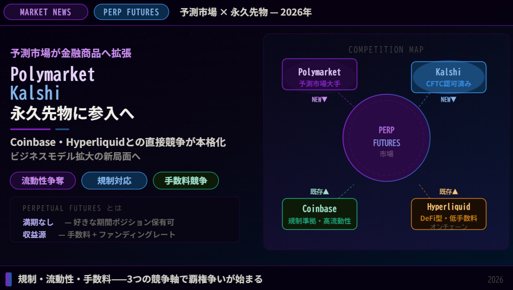Click the Coinbase 規制準拠 node box
This screenshot has width=513, height=290.
319,214
